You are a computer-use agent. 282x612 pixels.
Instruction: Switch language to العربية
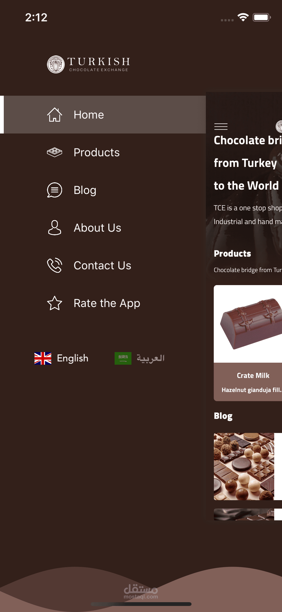tap(151, 358)
